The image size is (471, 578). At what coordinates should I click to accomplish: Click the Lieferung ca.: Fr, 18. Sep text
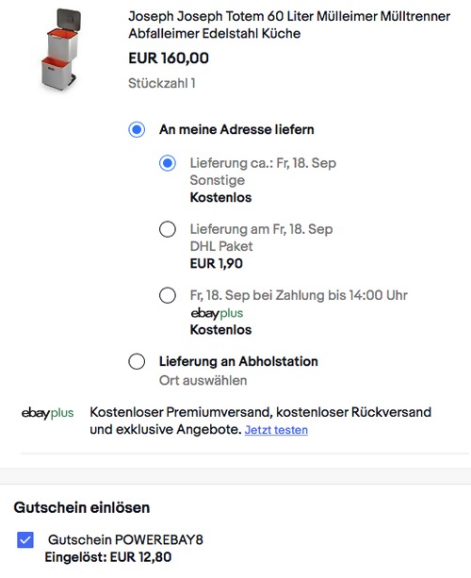[x=263, y=163]
